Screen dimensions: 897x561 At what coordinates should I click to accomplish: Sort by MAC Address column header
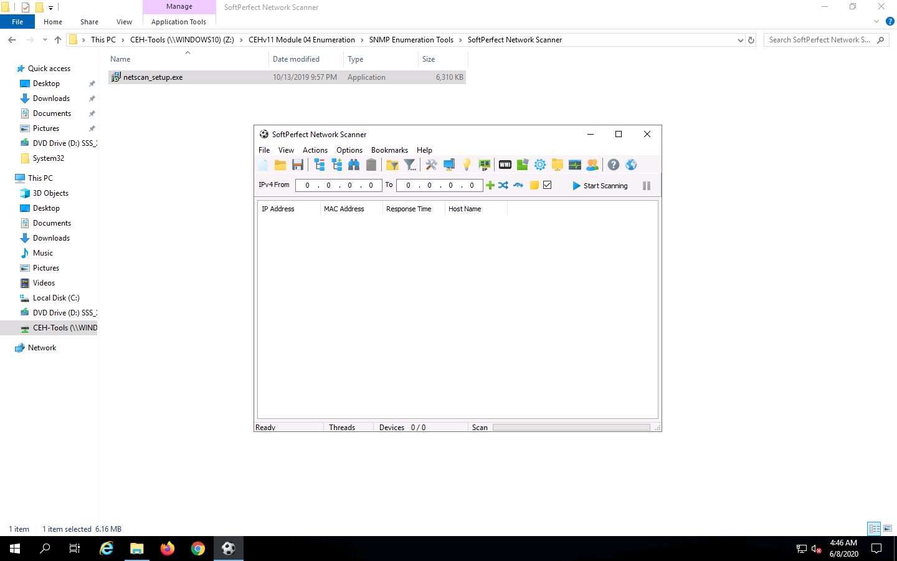(351, 209)
